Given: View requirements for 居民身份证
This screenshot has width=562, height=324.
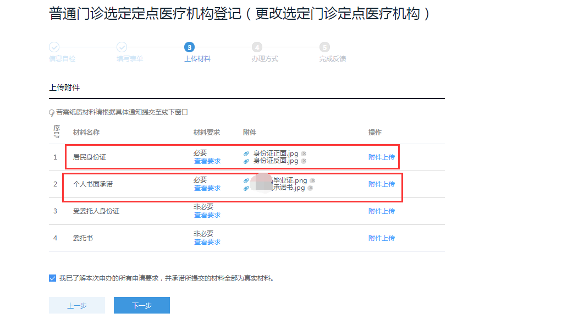Looking at the screenshot, I should [207, 161].
